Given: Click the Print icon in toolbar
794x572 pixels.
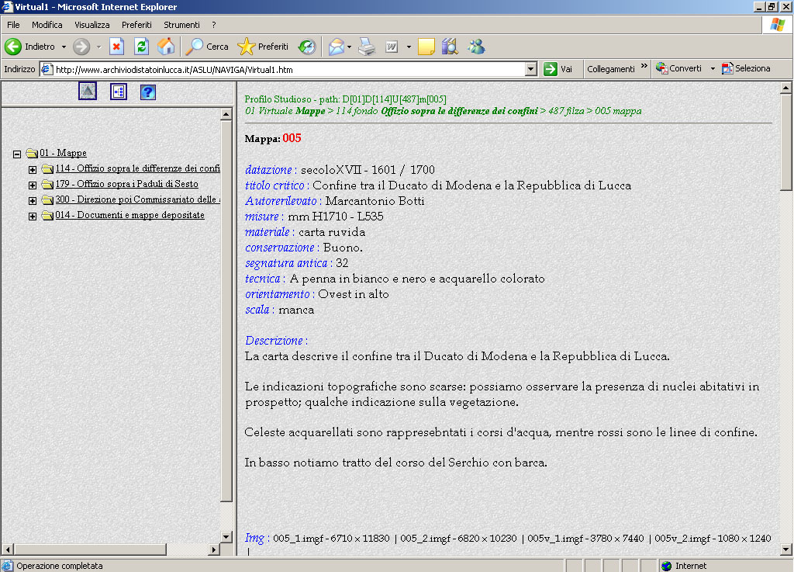Looking at the screenshot, I should pyautogui.click(x=367, y=47).
